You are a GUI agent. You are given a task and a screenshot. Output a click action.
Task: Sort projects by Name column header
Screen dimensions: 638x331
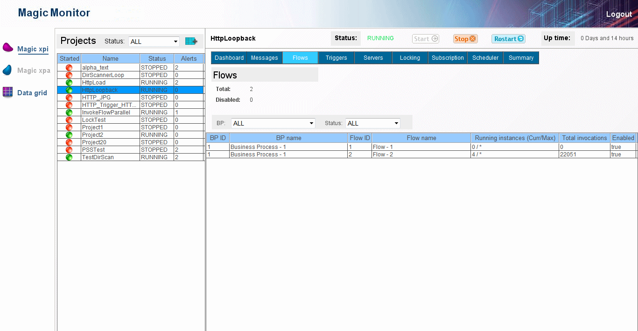pos(111,58)
